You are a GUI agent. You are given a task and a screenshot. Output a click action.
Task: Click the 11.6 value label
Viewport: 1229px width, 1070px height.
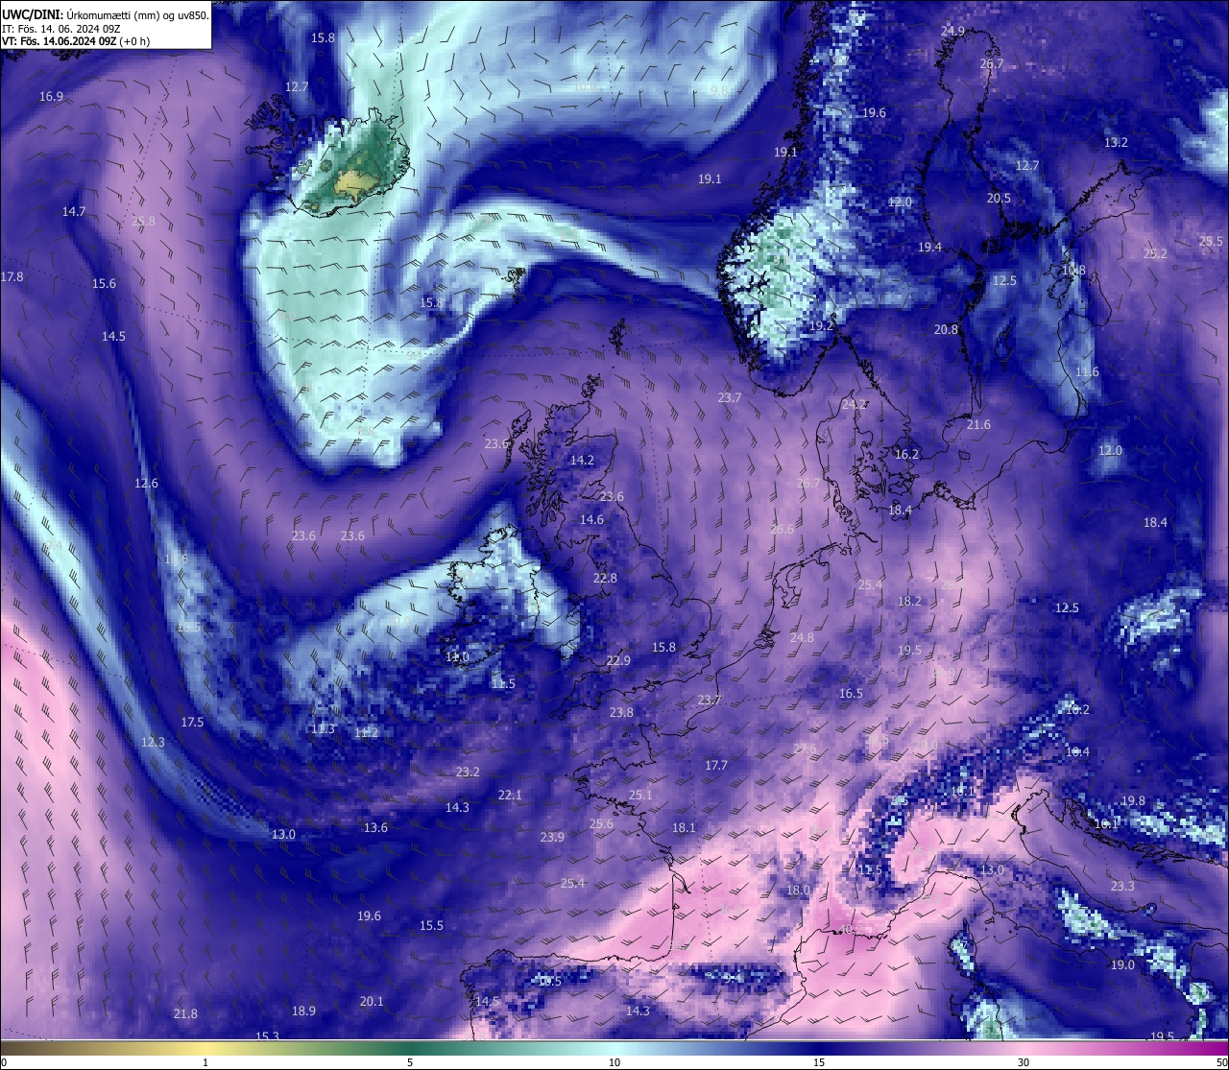coord(1087,371)
